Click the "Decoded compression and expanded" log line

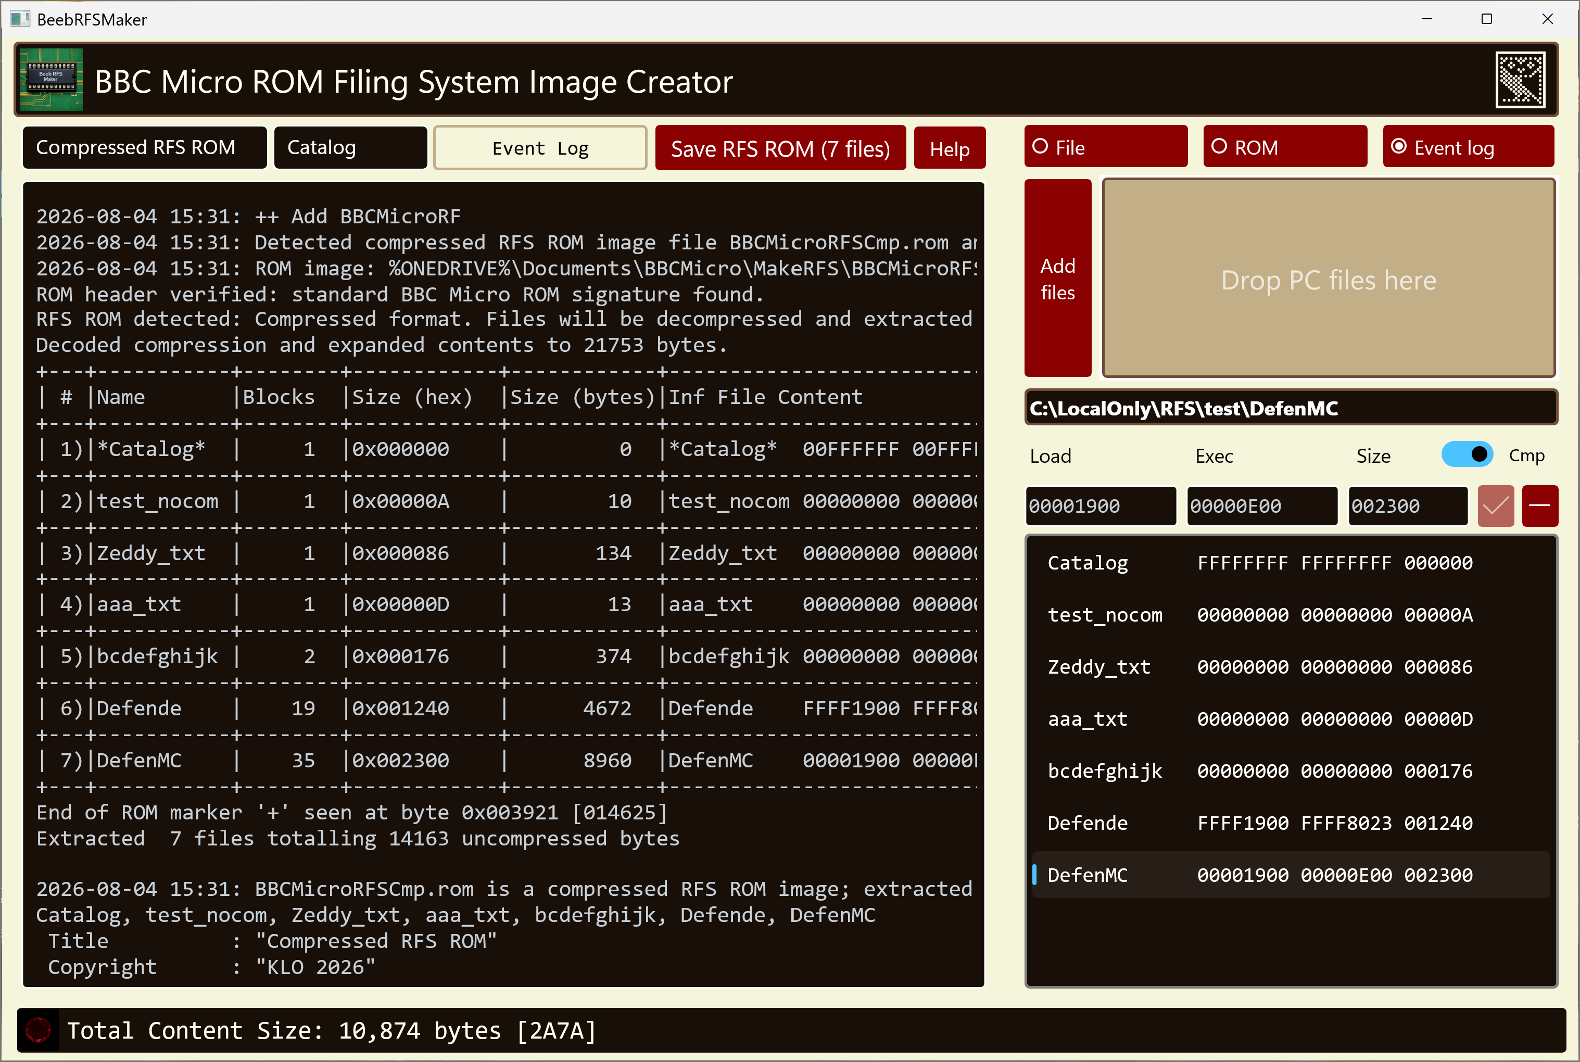pyautogui.click(x=381, y=345)
